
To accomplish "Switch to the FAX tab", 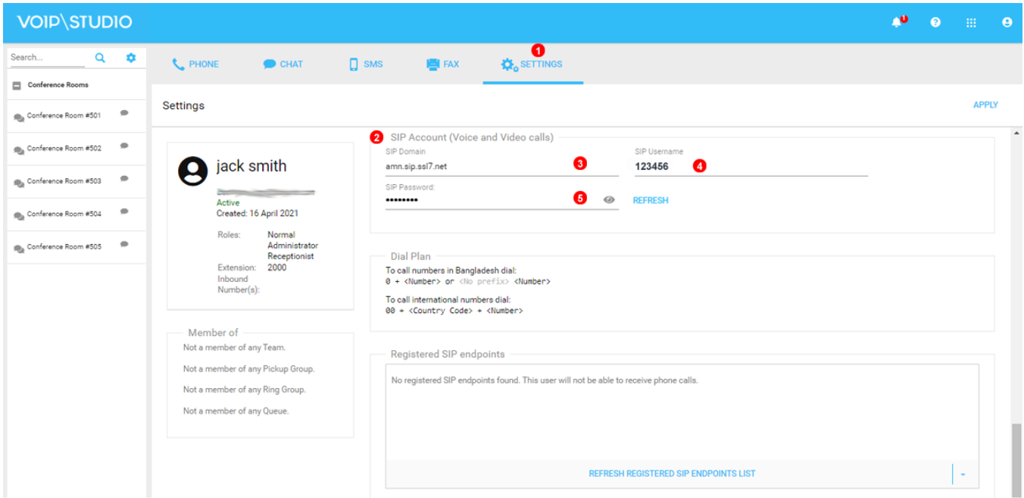I will (442, 64).
